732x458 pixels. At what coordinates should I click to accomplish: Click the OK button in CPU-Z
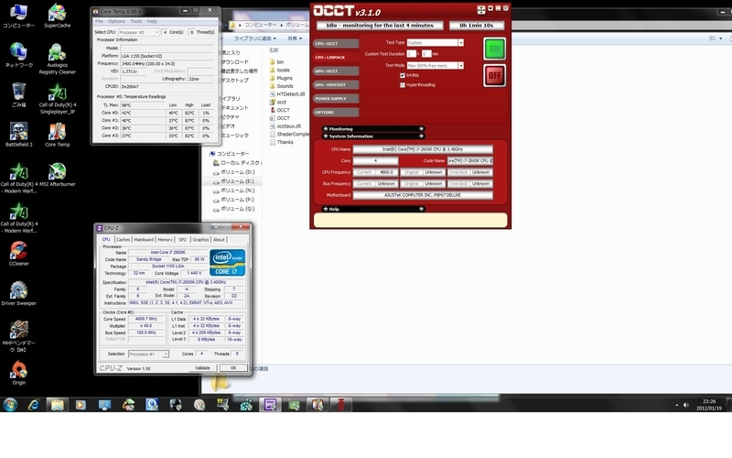[233, 368]
